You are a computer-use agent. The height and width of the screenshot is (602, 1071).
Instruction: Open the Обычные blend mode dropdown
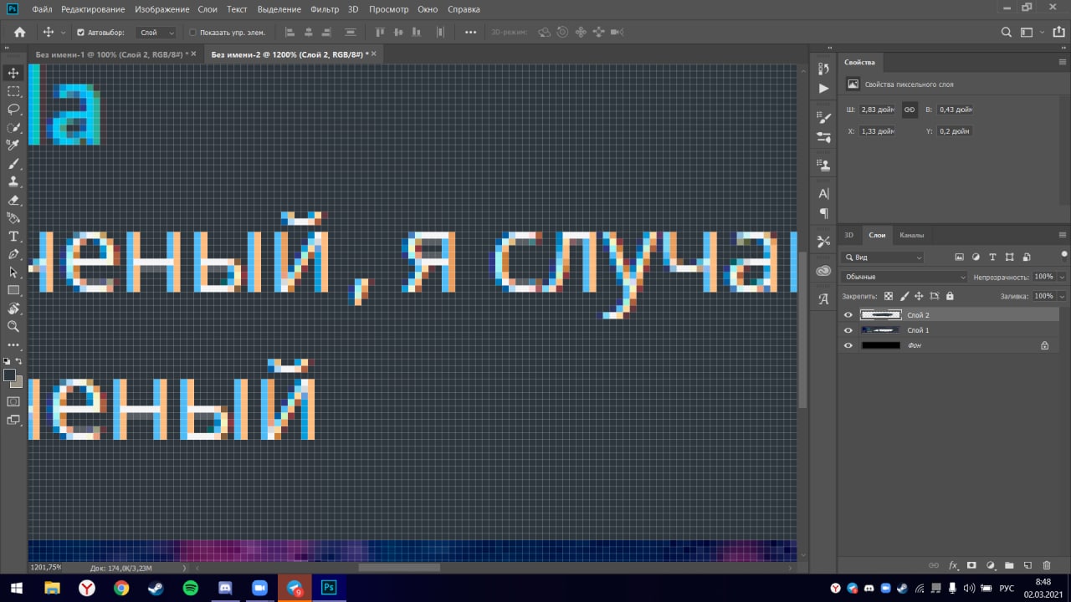pos(904,277)
